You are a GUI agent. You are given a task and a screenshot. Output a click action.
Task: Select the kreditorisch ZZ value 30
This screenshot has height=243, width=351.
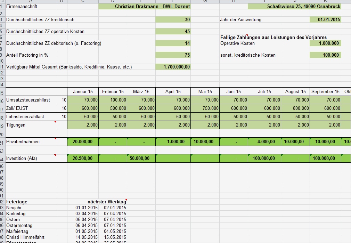coord(173,19)
